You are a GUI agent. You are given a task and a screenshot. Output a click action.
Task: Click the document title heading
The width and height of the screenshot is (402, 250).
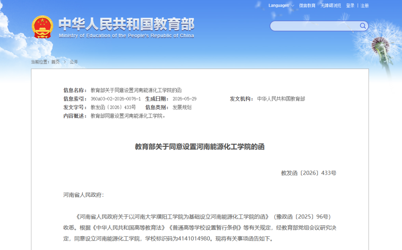click(200, 147)
